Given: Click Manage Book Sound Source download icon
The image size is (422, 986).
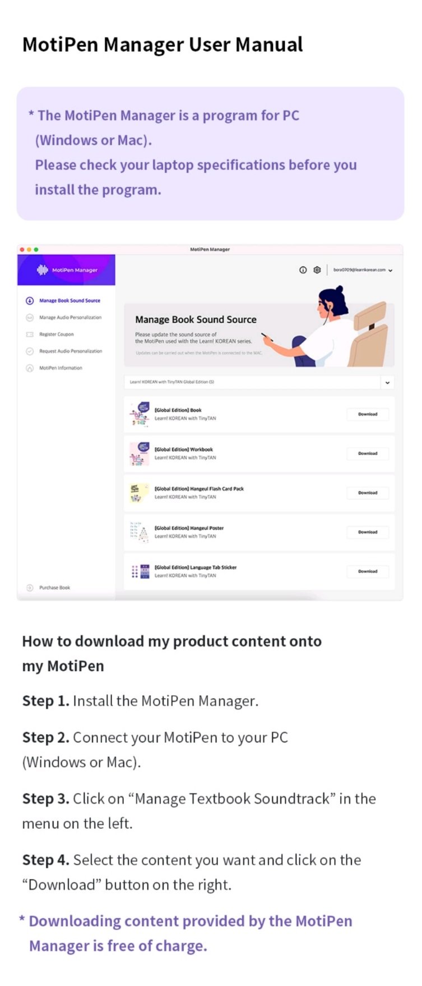Looking at the screenshot, I should click(30, 301).
